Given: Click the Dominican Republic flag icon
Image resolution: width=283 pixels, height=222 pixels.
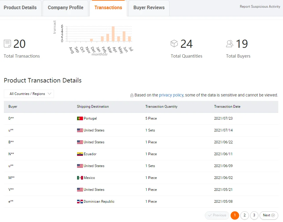Looking at the screenshot, I should 80,202.
